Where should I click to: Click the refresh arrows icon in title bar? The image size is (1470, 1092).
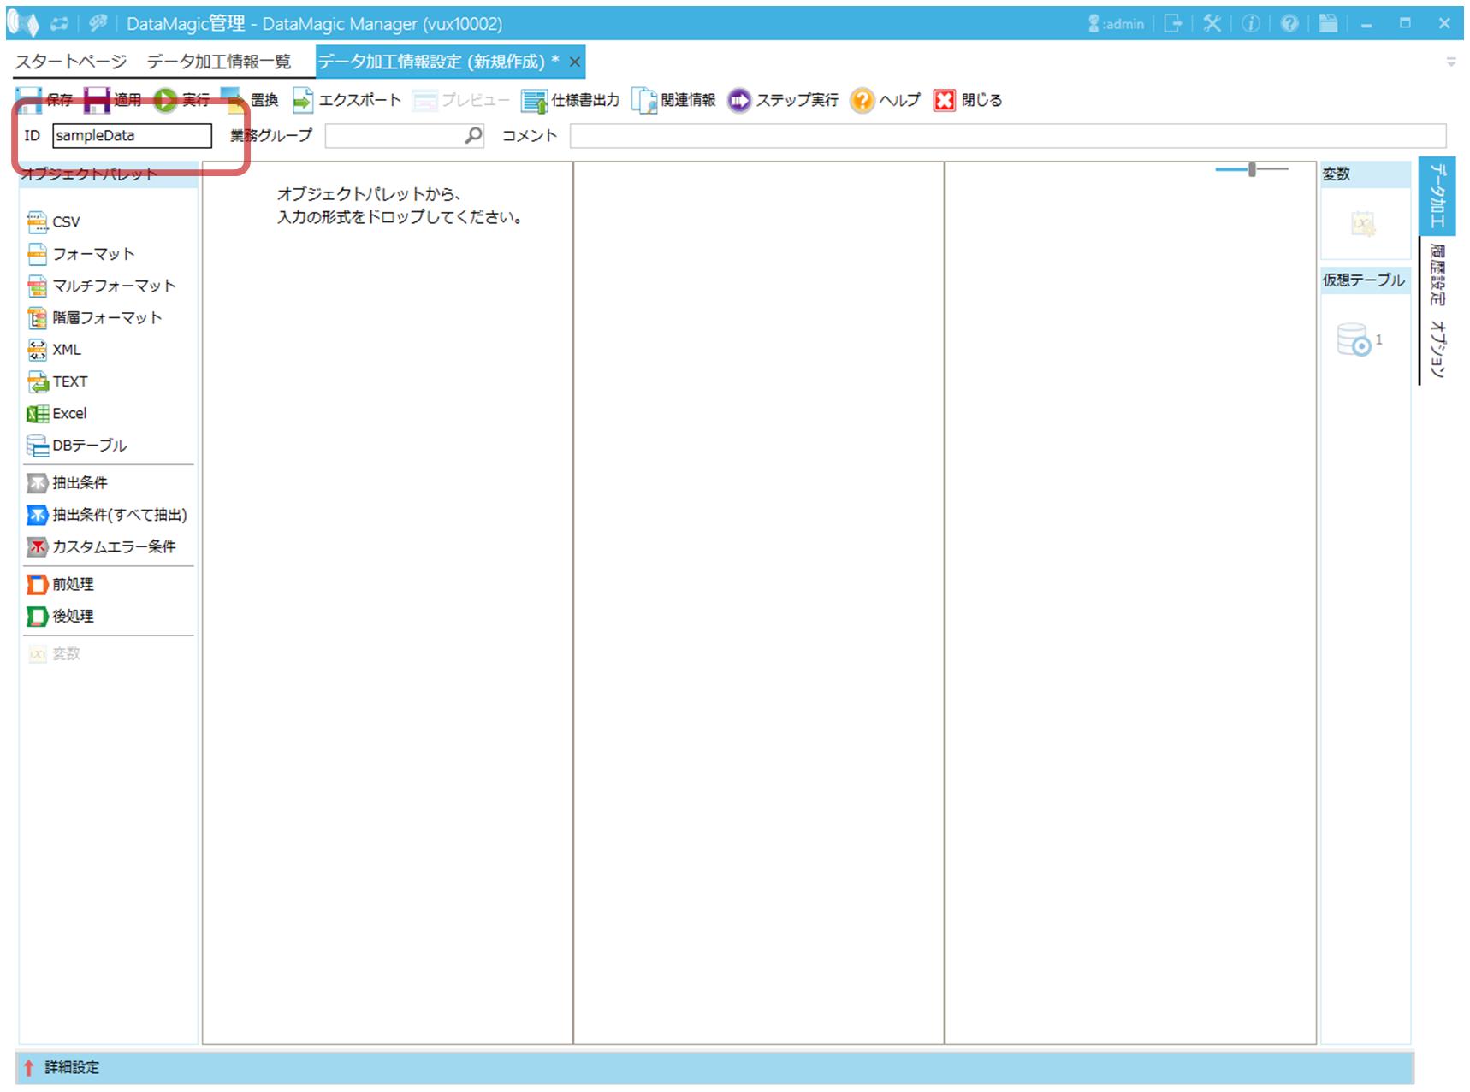click(x=59, y=24)
